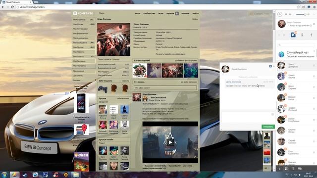Click the first photo thumbnail in the photo strip

click(x=140, y=71)
